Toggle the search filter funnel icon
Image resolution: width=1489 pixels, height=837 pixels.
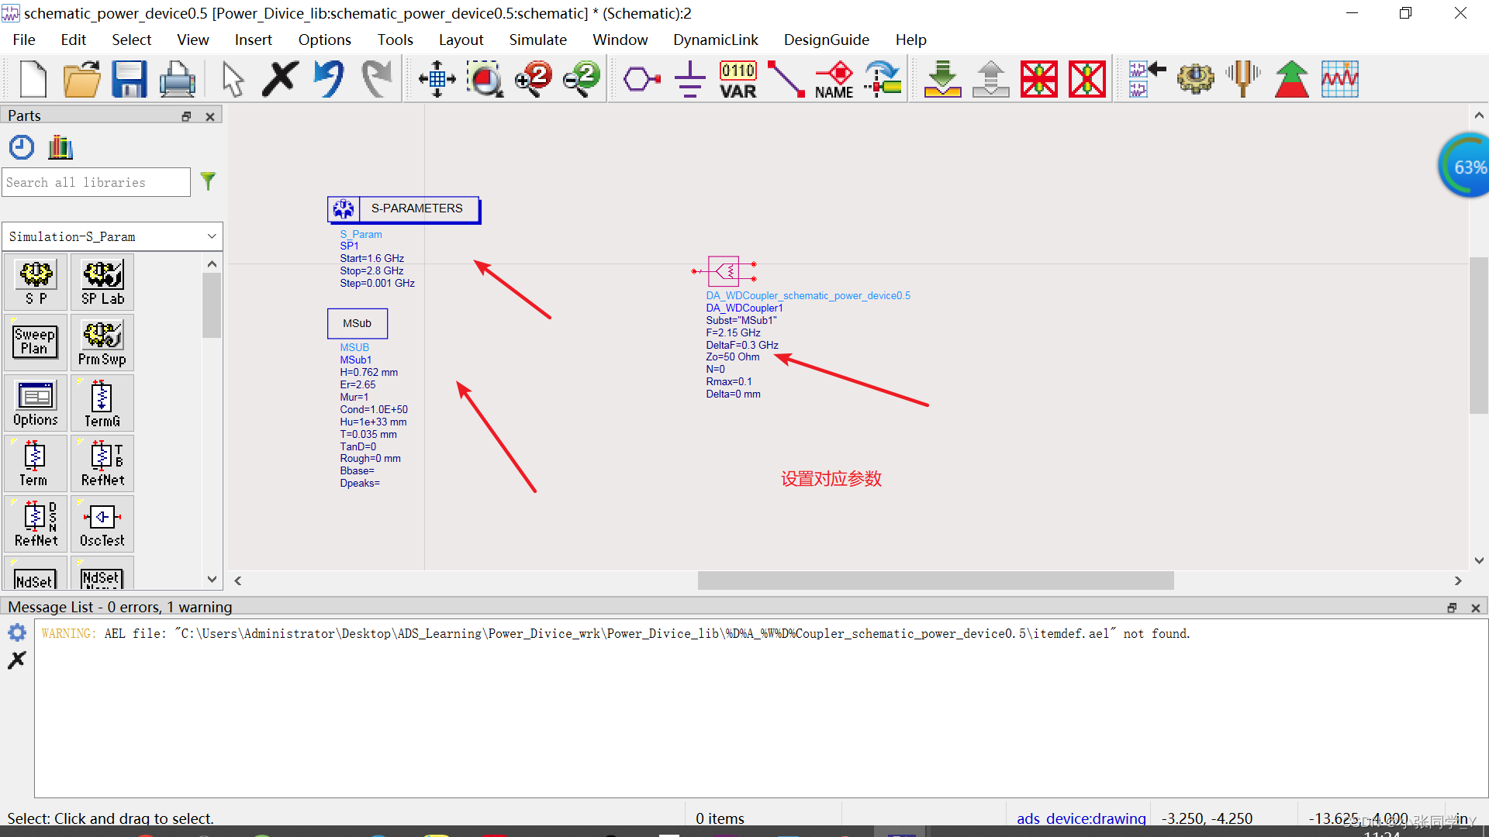tap(208, 181)
